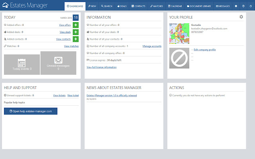Follow the View matches link
The width and height of the screenshot is (255, 159).
tap(71, 47)
